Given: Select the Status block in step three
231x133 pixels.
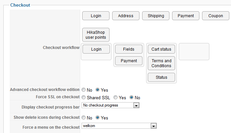Looking at the screenshot, I should [161, 77].
